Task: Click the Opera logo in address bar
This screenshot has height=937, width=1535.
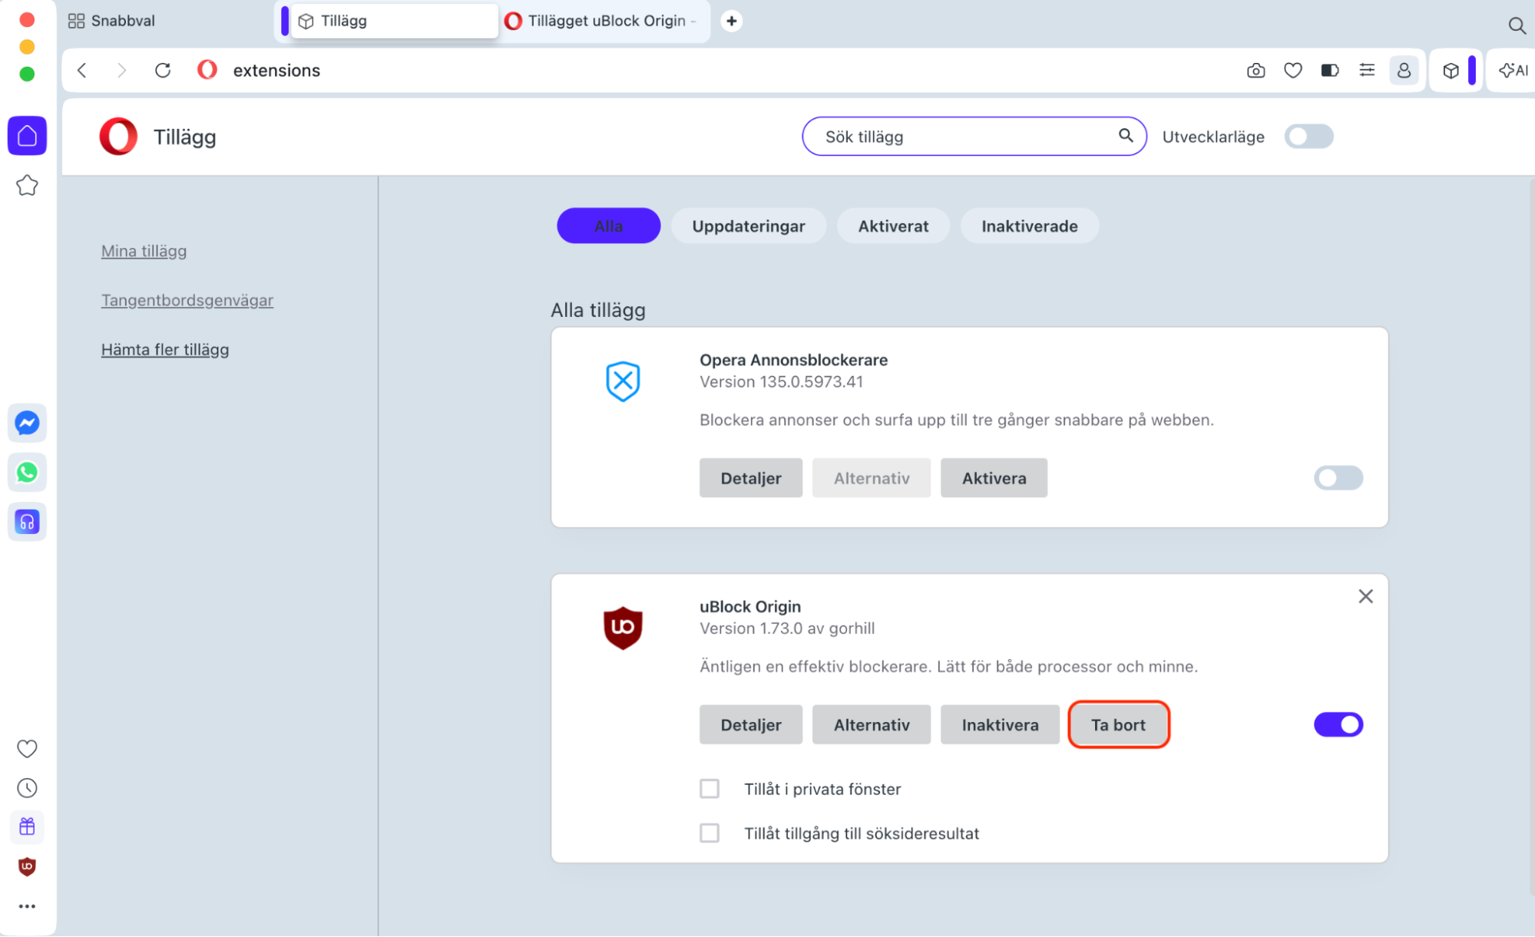Action: tap(207, 70)
